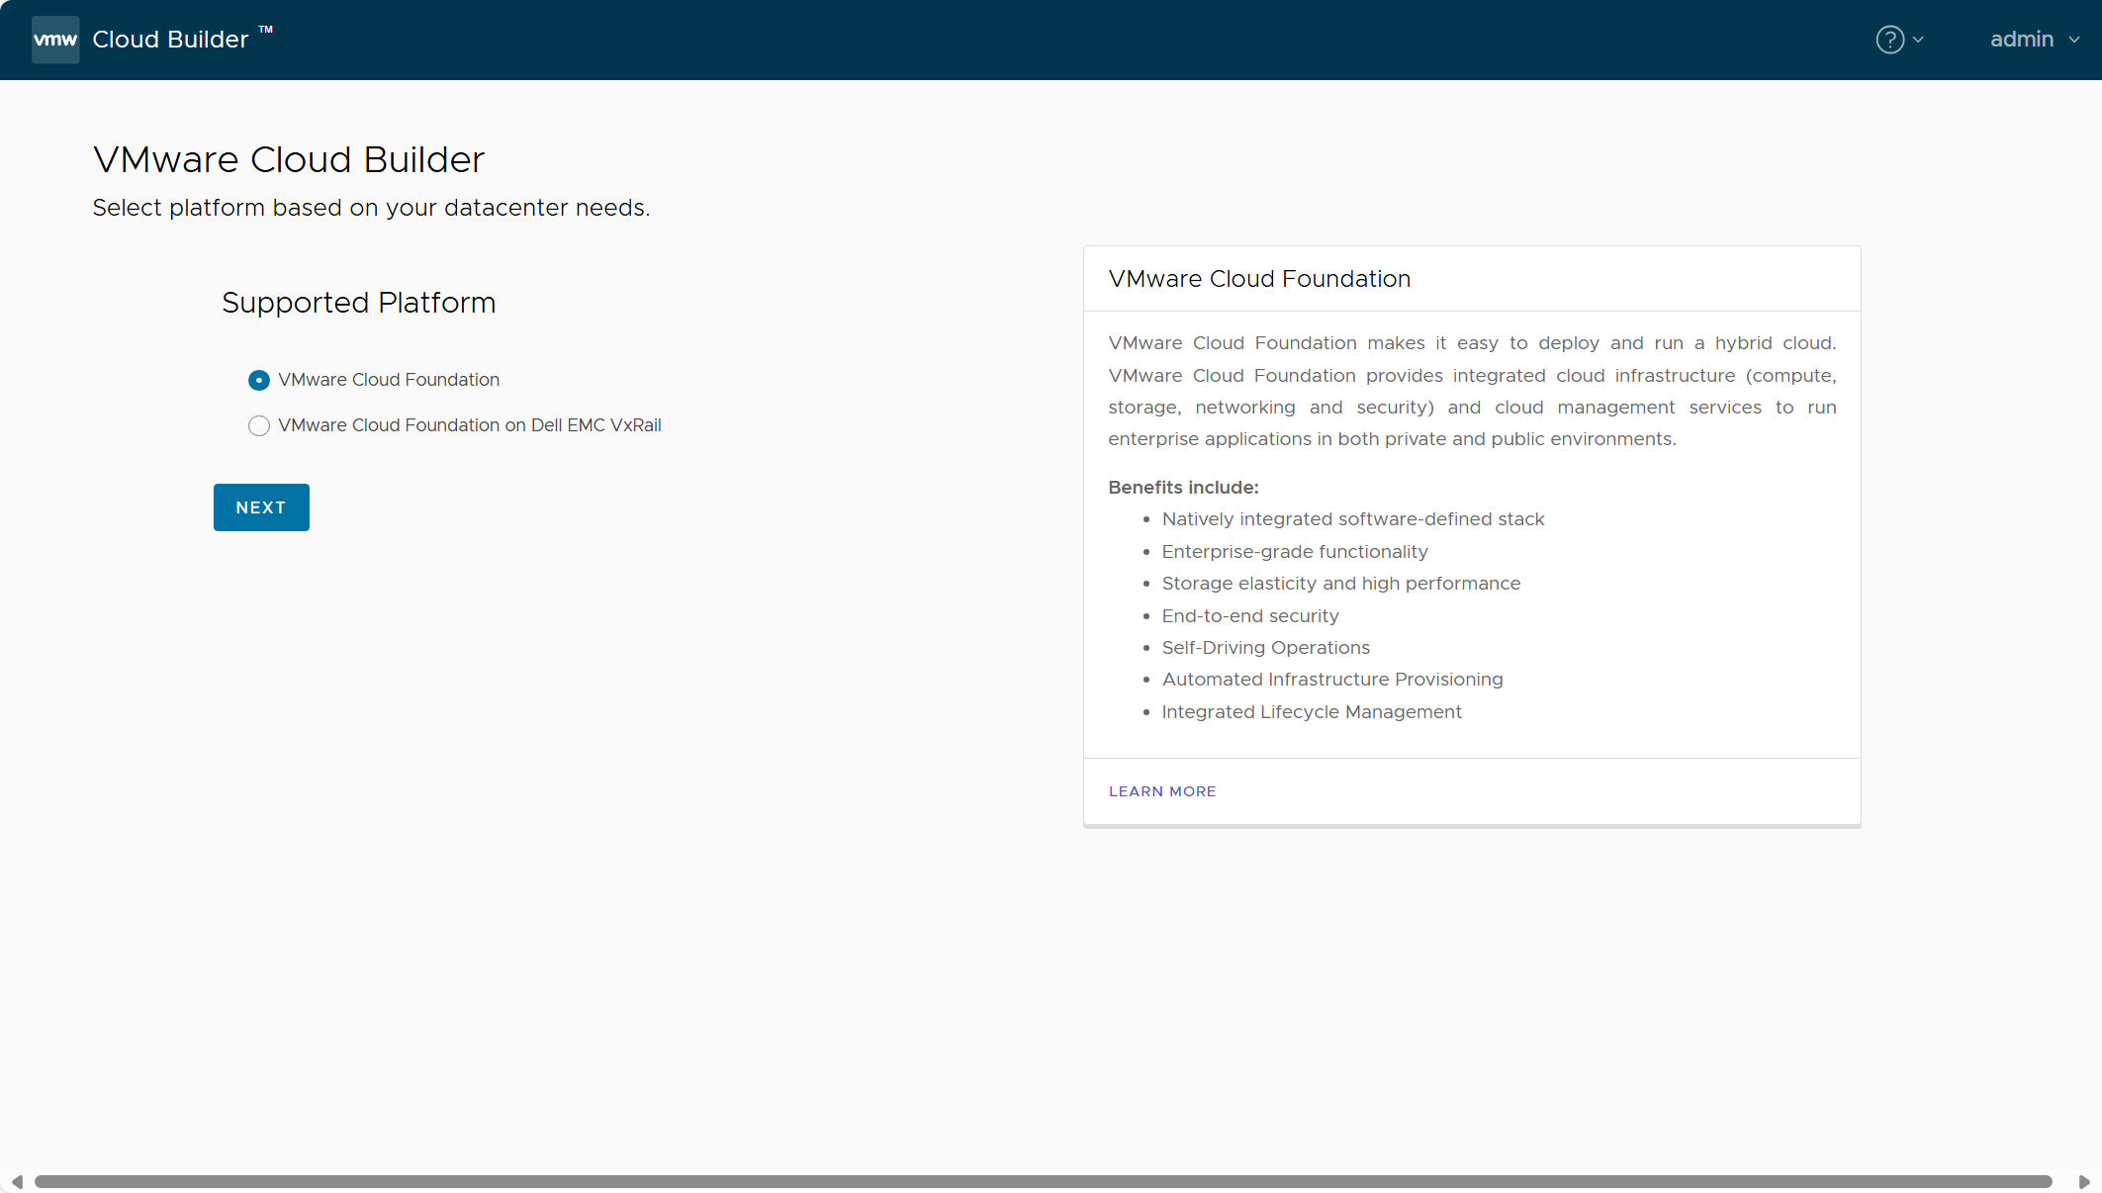Click 'Select platform based on your datacenter needs.'
Image resolution: width=2102 pixels, height=1193 pixels.
pyautogui.click(x=371, y=208)
